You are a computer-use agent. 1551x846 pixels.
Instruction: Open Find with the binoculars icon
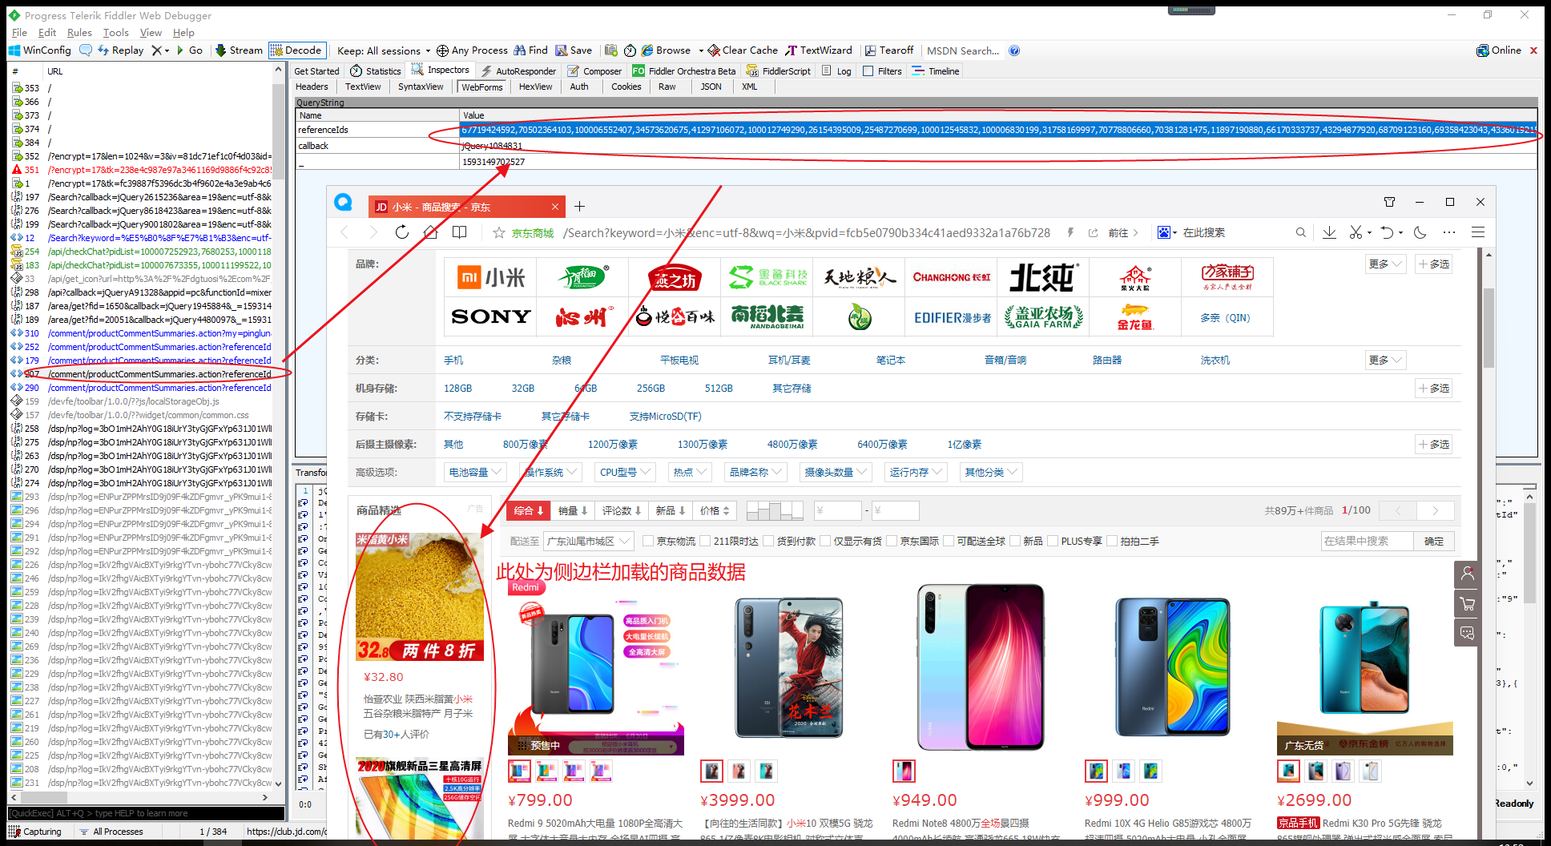(x=531, y=50)
